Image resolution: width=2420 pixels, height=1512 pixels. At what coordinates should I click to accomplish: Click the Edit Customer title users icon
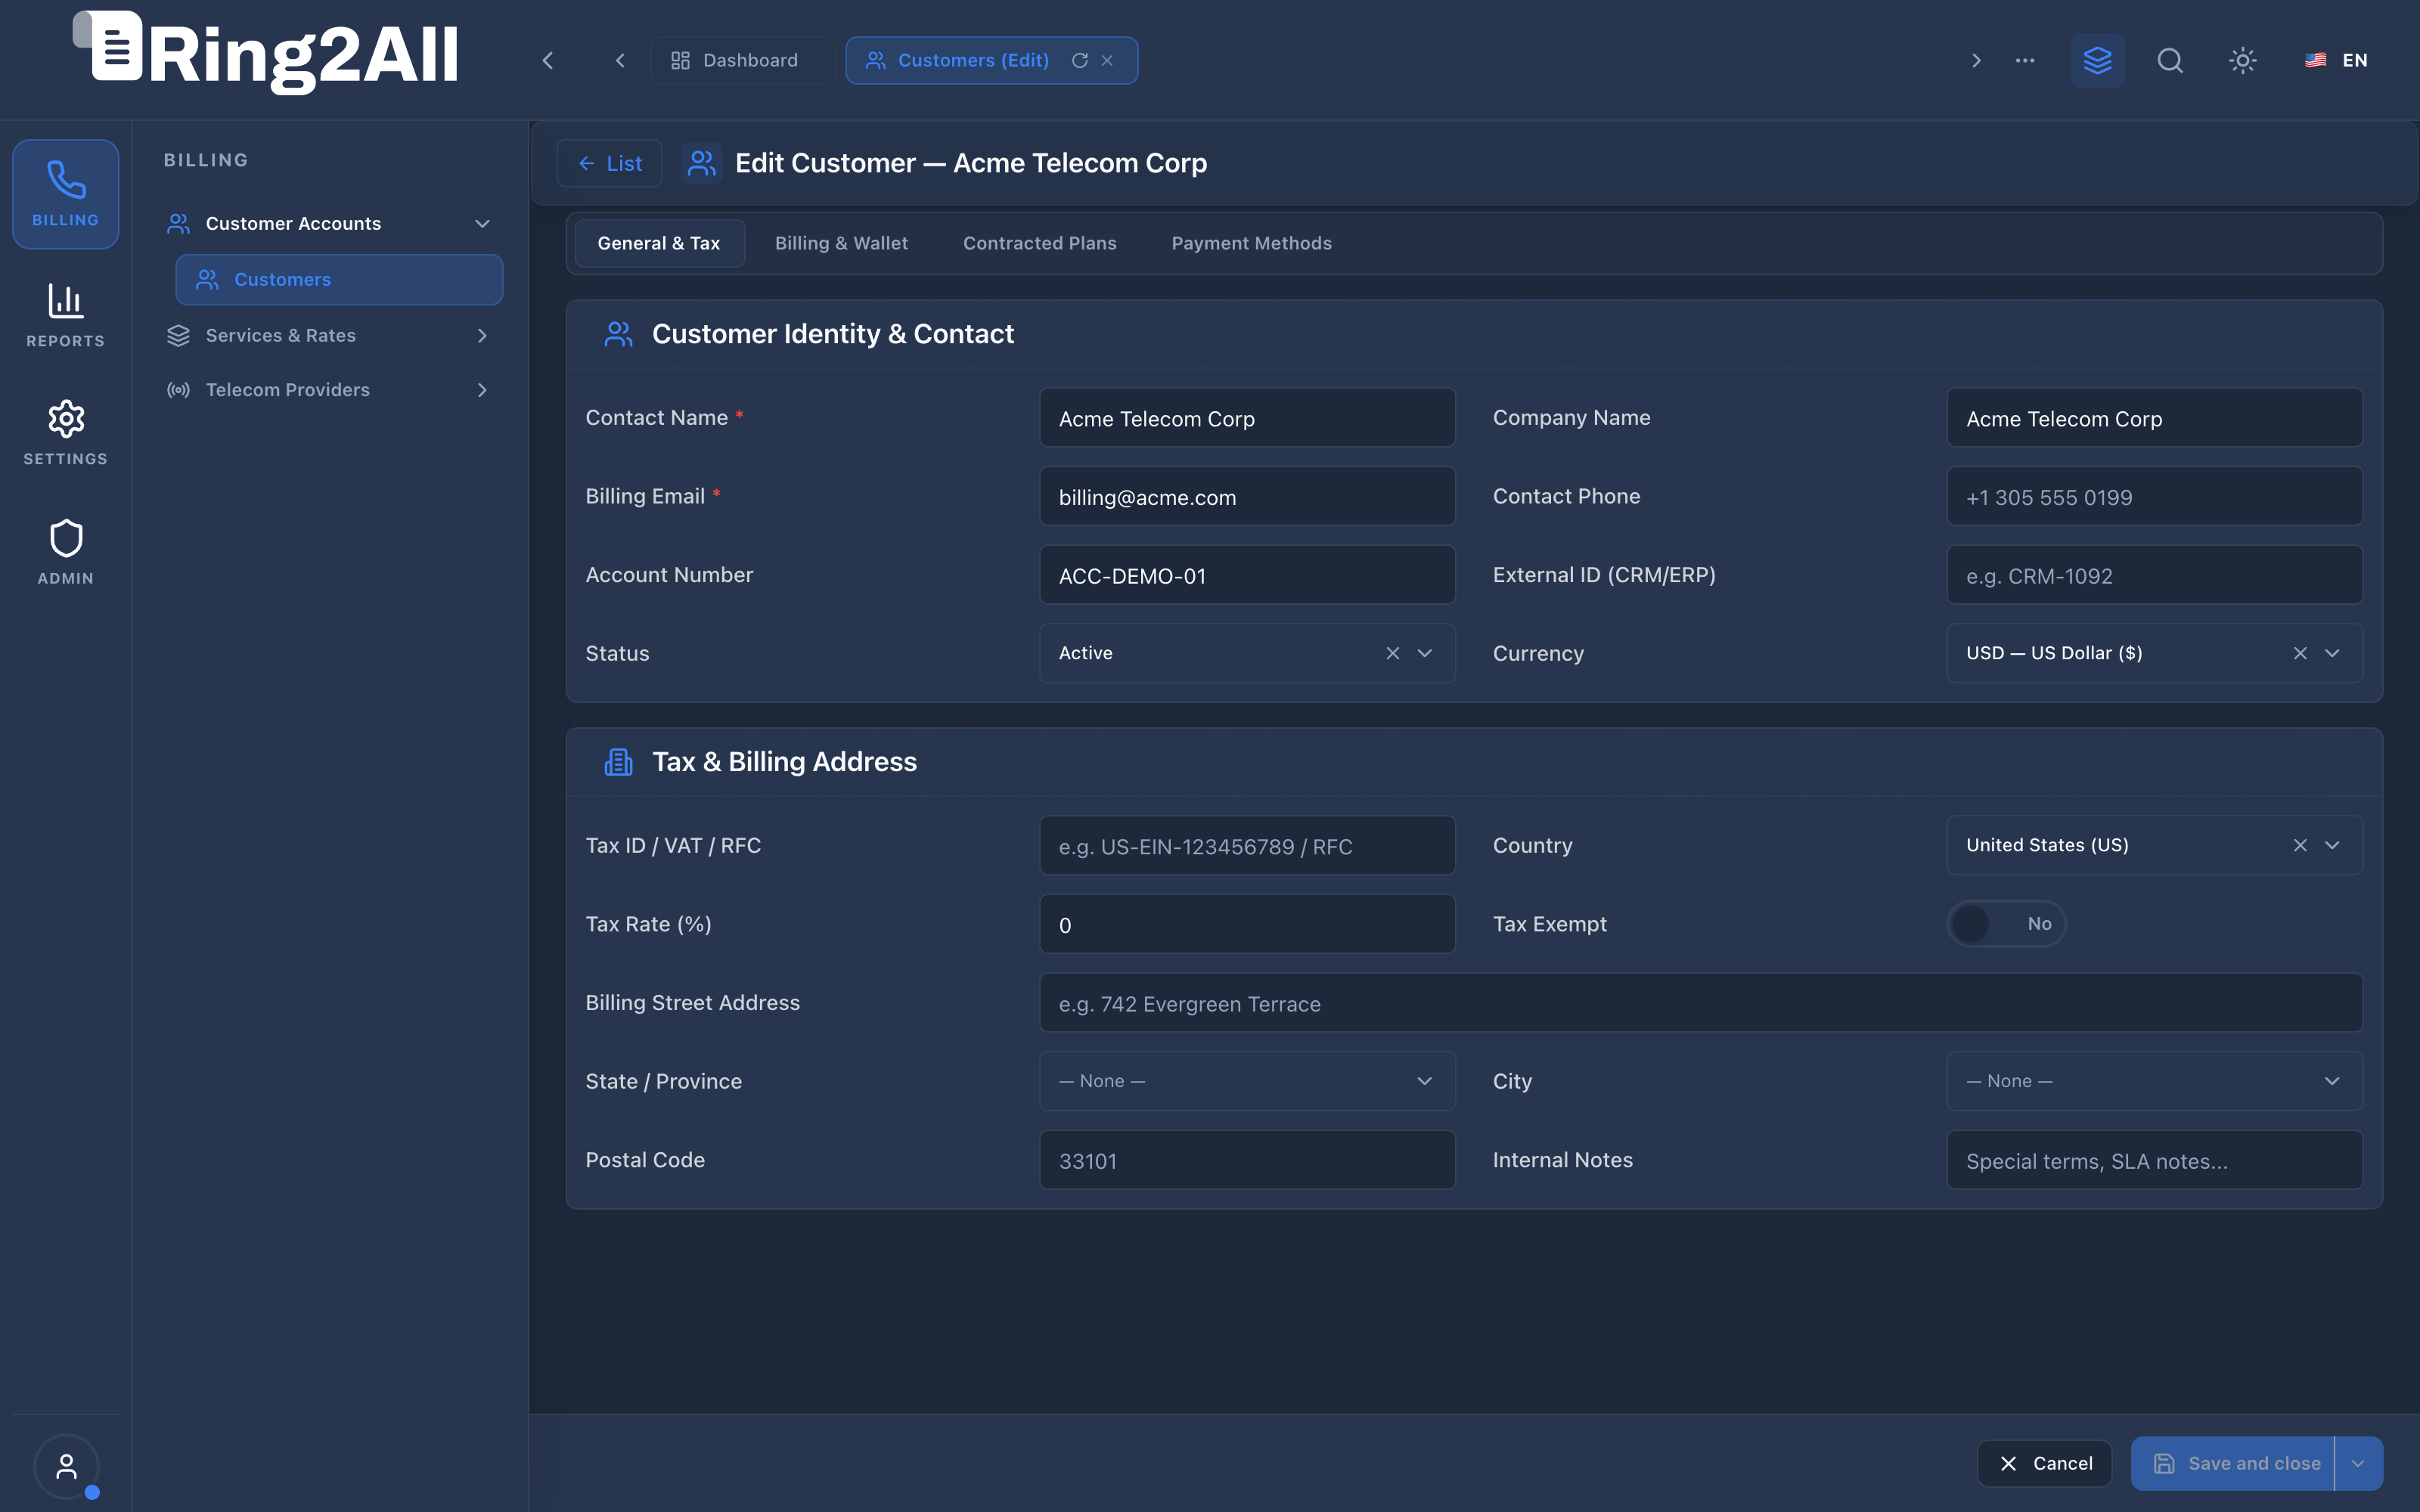coord(701,163)
